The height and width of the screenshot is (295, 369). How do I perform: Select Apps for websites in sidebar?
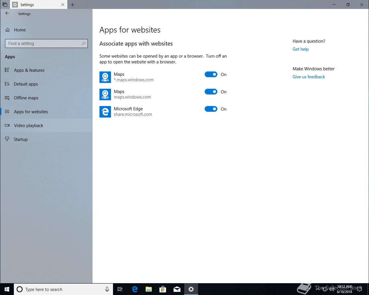coord(46,111)
